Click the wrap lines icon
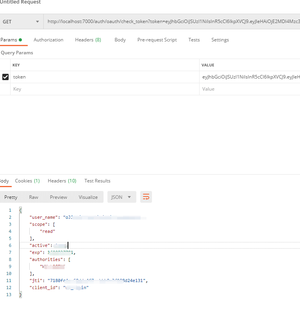This screenshot has height=318, width=300. (x=146, y=197)
